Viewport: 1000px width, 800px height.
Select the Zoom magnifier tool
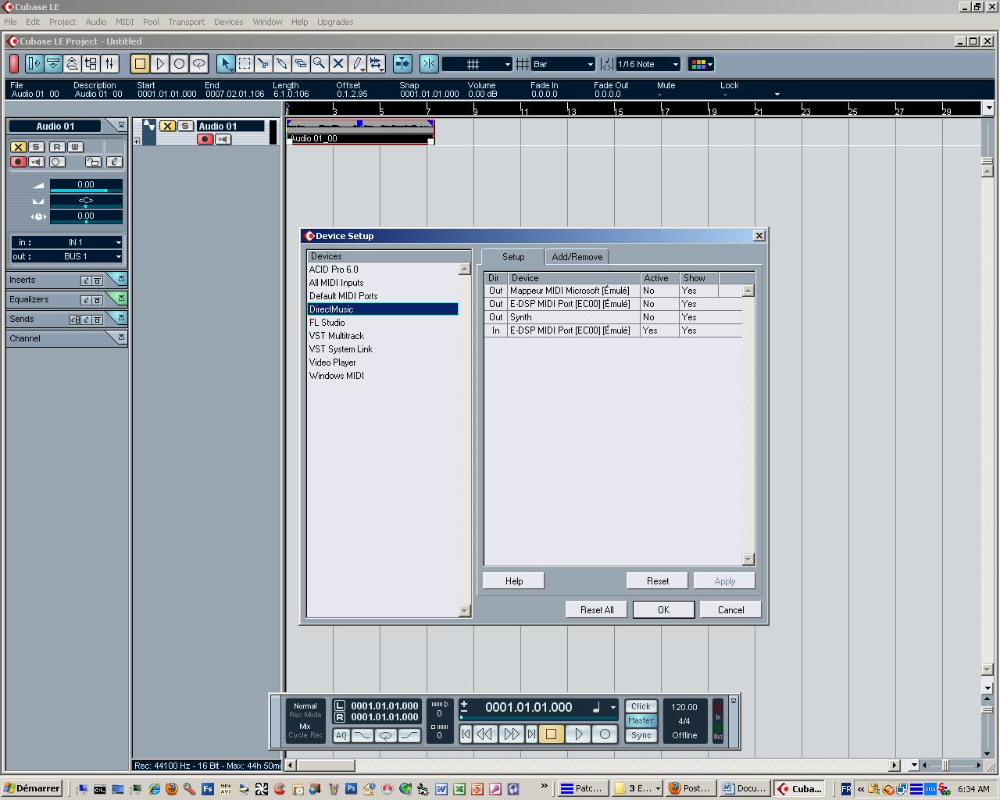320,64
